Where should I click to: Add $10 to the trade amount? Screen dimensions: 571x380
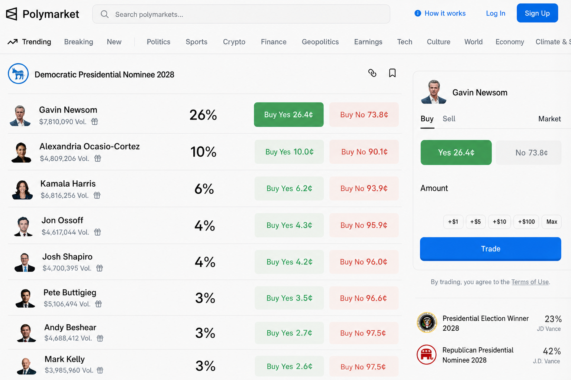[500, 222]
